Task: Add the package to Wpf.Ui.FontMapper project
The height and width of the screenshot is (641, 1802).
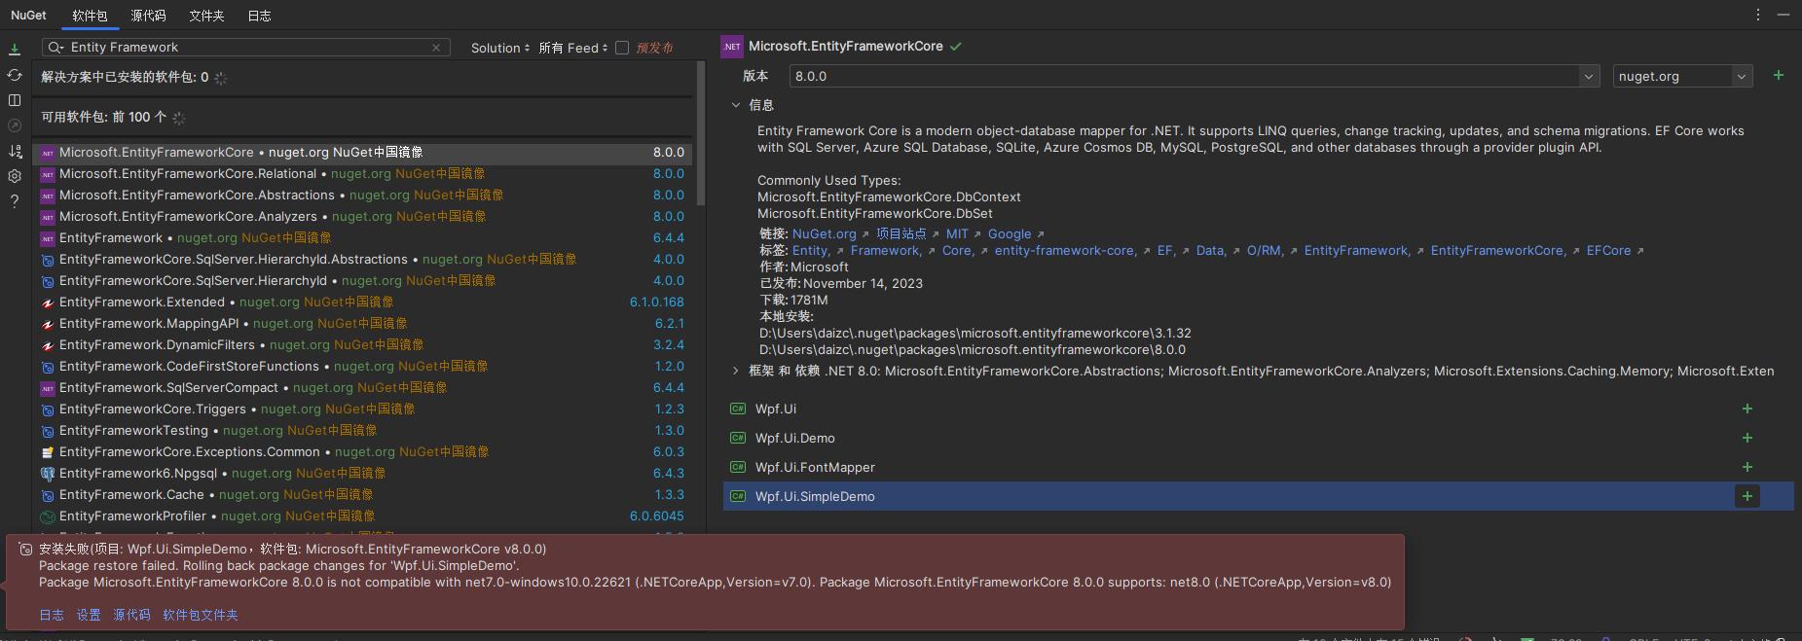Action: pyautogui.click(x=1747, y=467)
